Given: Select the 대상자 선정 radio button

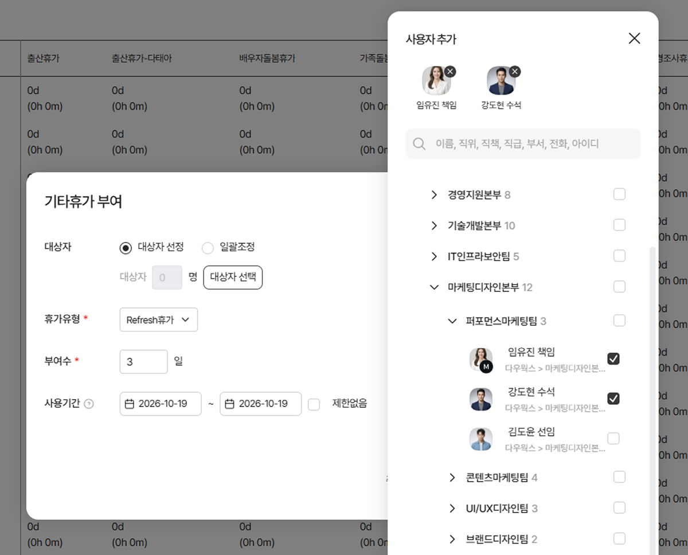Looking at the screenshot, I should coord(126,248).
